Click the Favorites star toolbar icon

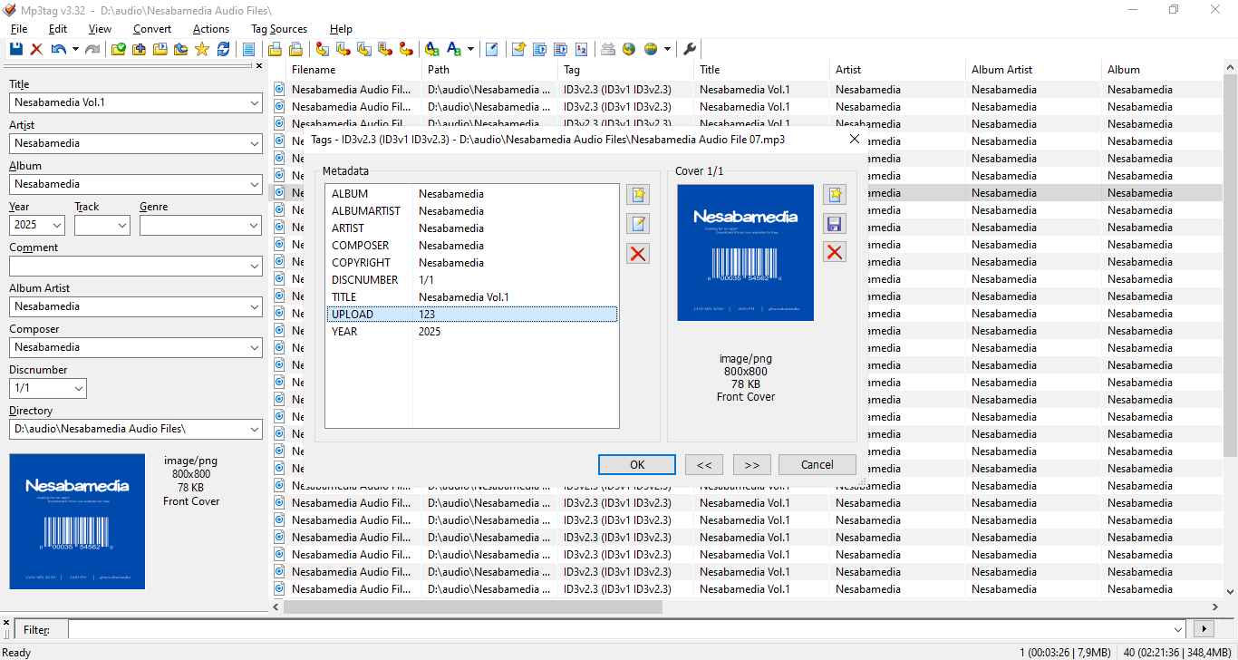coord(202,49)
